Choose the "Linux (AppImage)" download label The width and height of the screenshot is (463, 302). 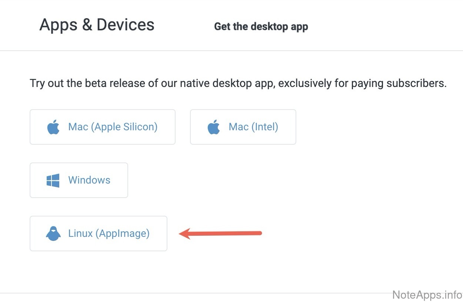pyautogui.click(x=109, y=234)
